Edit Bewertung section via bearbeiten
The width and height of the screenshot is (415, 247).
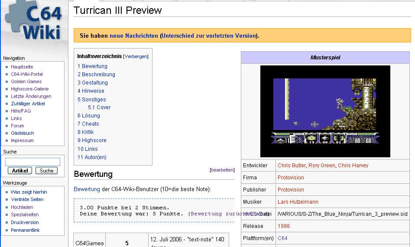pos(222,170)
